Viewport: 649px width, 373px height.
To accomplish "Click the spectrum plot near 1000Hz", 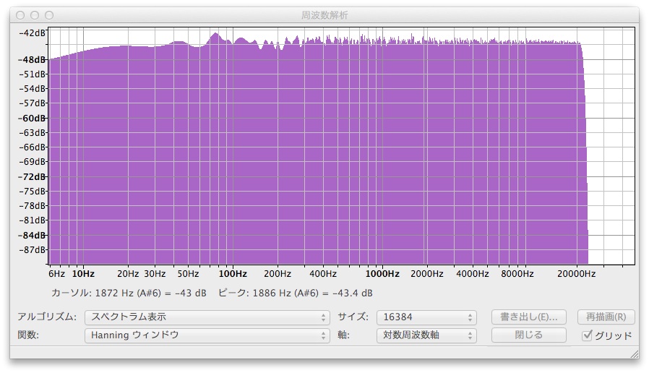I will click(382, 145).
